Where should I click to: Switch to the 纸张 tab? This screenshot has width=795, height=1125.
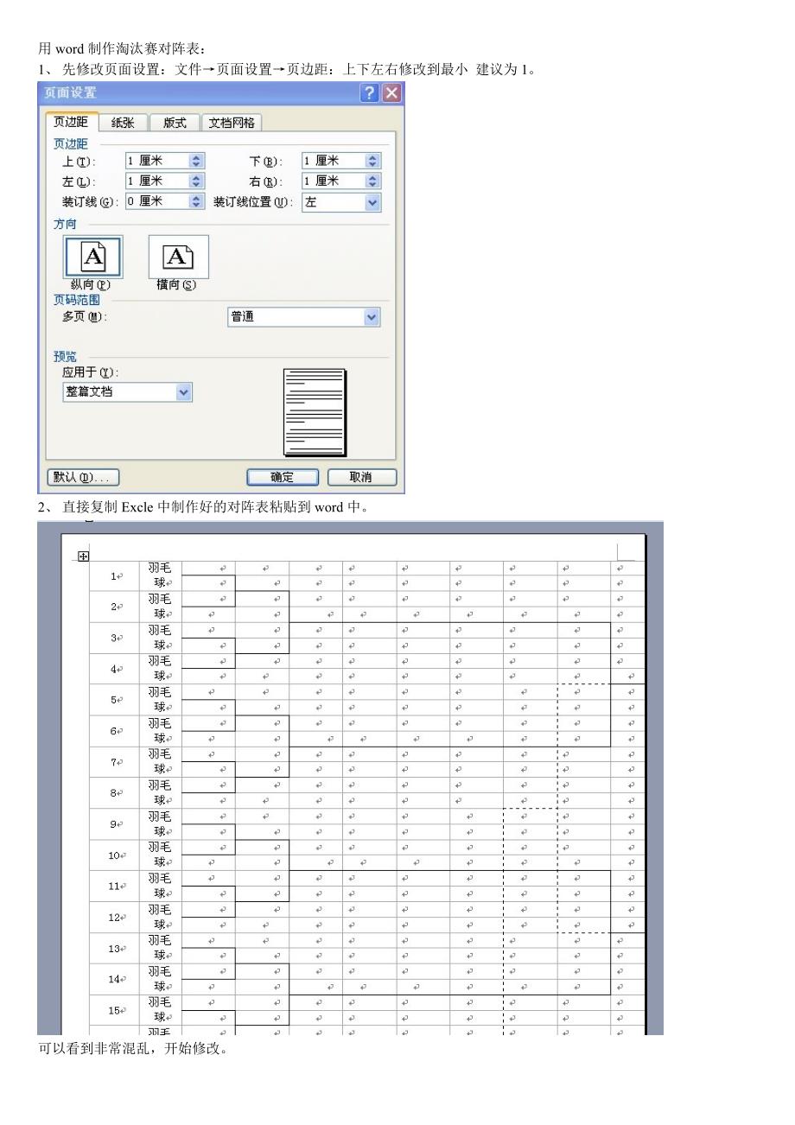click(x=123, y=123)
